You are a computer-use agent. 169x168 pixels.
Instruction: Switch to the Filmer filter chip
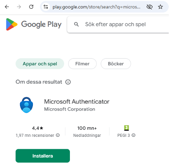tap(82, 64)
